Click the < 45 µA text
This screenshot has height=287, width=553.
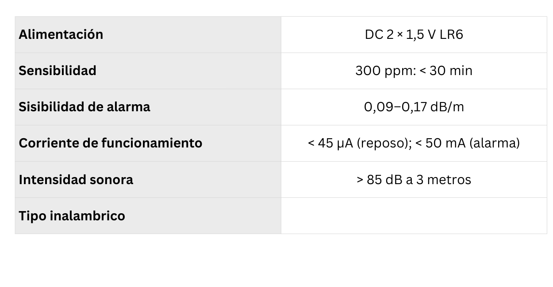pos(330,143)
